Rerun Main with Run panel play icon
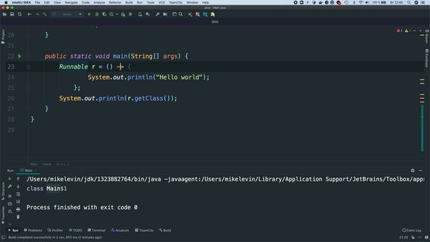This screenshot has width=430, height=242. point(10,179)
